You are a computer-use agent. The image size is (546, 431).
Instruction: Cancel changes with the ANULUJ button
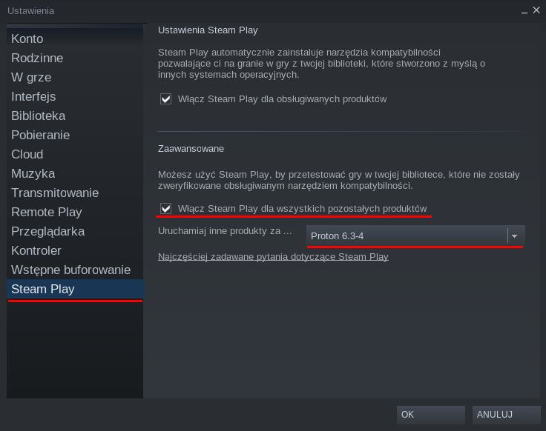[506, 415]
